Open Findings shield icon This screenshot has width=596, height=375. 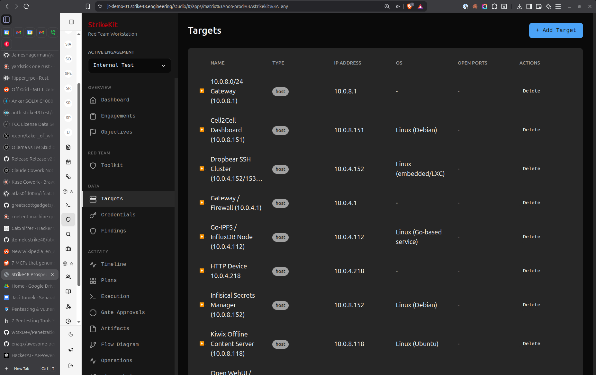[x=93, y=231]
